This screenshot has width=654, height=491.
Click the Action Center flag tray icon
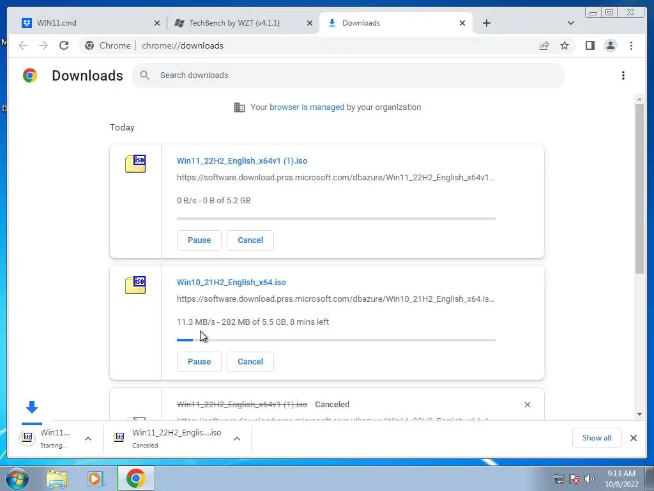tap(574, 479)
